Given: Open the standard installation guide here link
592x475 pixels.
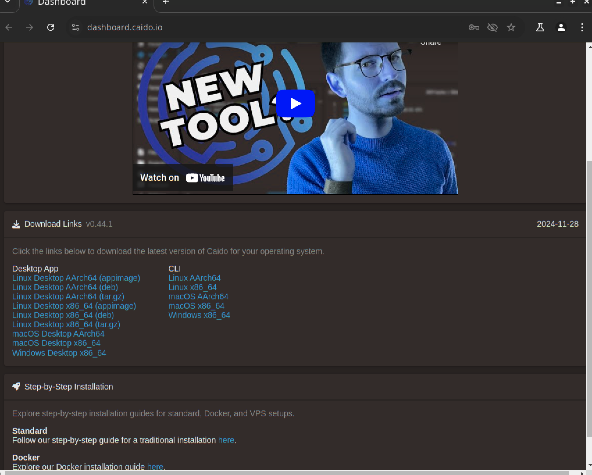Looking at the screenshot, I should pos(226,440).
